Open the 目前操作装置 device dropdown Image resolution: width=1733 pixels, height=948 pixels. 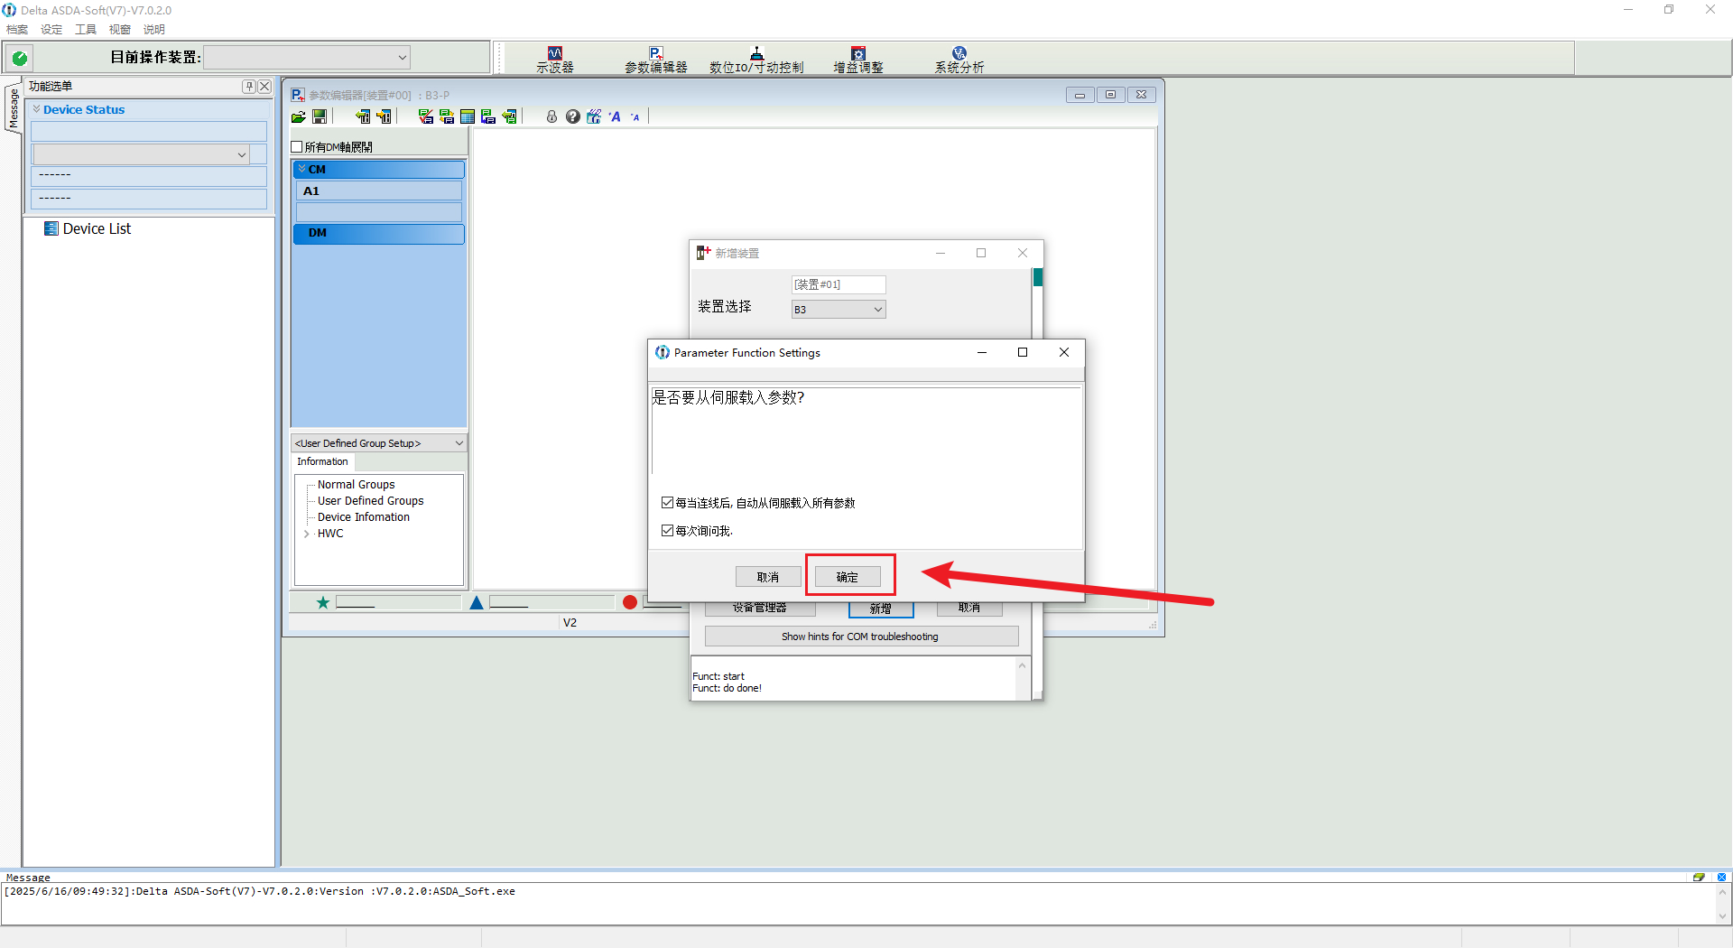click(307, 58)
